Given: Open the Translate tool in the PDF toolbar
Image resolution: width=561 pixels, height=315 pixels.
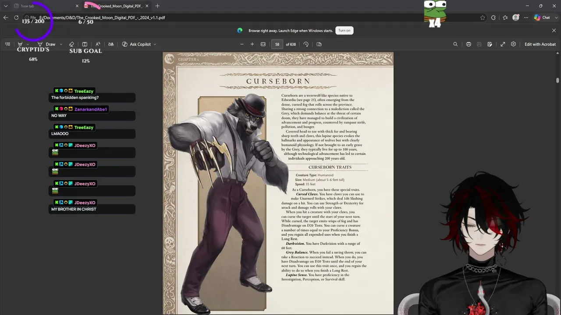Looking at the screenshot, I should pos(111,44).
